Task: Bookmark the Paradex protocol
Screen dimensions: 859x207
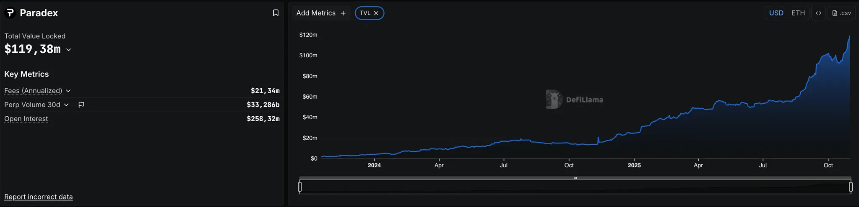Action: pos(276,13)
